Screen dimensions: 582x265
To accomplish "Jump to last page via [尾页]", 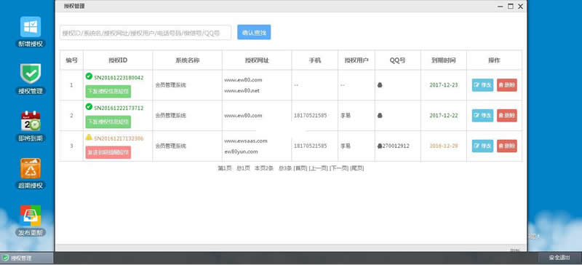I will (x=357, y=168).
